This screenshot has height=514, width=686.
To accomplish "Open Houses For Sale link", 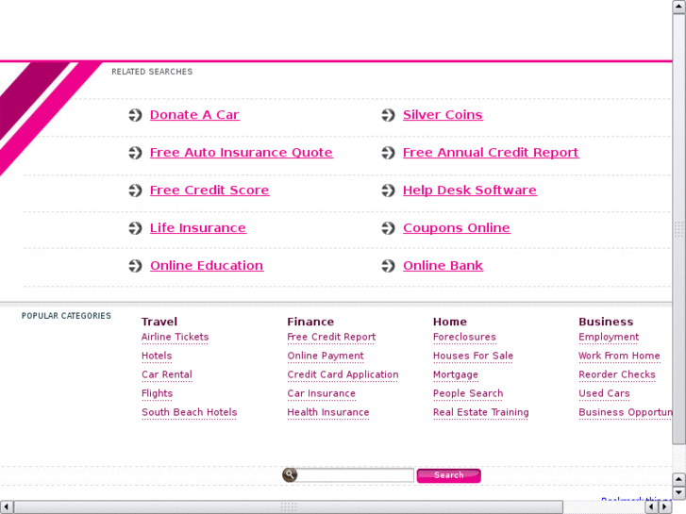I will 473,356.
